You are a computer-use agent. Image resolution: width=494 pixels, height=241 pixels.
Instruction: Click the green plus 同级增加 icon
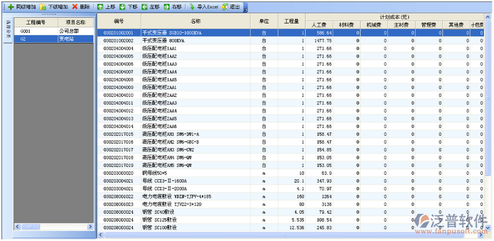pos(11,7)
